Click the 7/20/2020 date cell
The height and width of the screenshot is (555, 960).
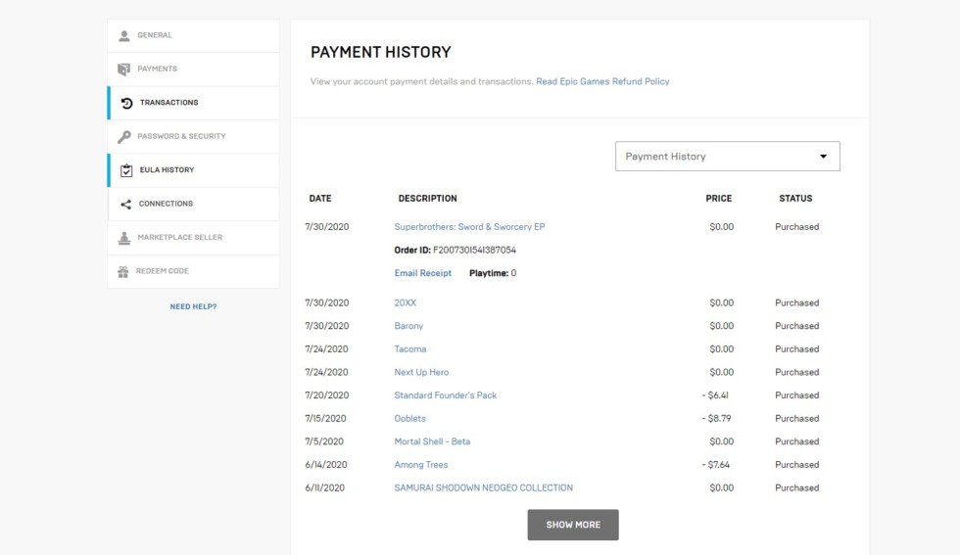[327, 395]
